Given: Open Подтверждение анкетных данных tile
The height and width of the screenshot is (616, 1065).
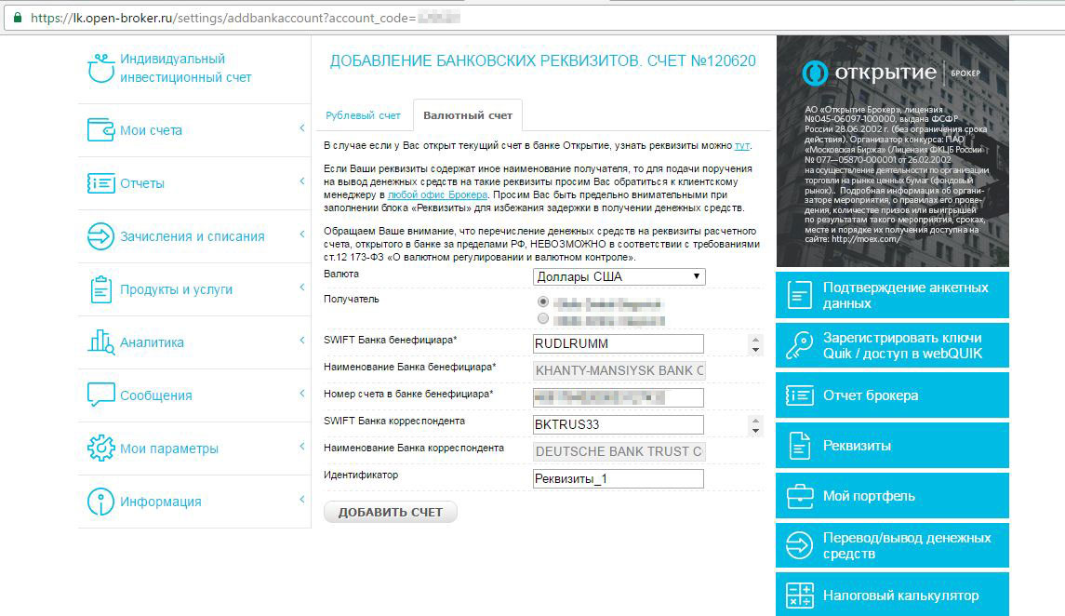Looking at the screenshot, I should point(892,295).
